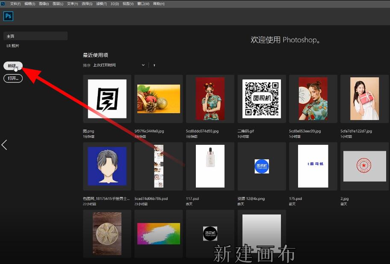Image resolution: width=390 pixels, height=264 pixels.
Task: Open the 资源 12@4x.png thumbnail
Action: coord(262,166)
